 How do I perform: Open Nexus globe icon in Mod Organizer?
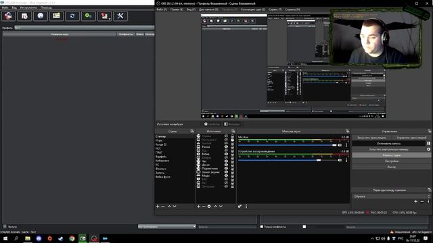(41, 16)
